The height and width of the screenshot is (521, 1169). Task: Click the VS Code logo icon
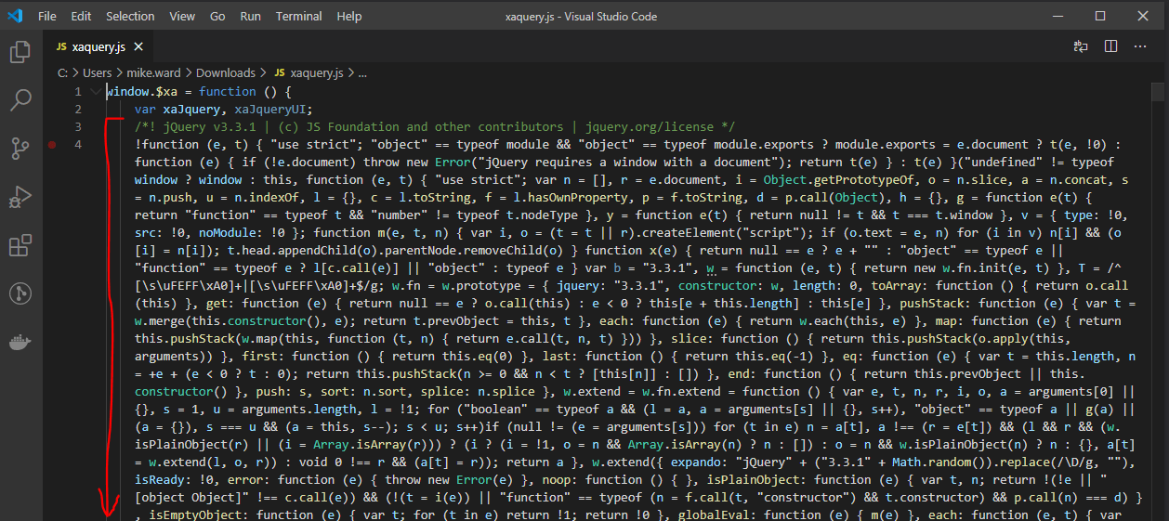(x=14, y=16)
